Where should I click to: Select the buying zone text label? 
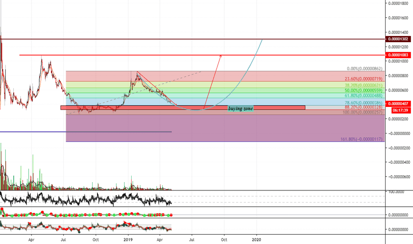click(x=241, y=108)
